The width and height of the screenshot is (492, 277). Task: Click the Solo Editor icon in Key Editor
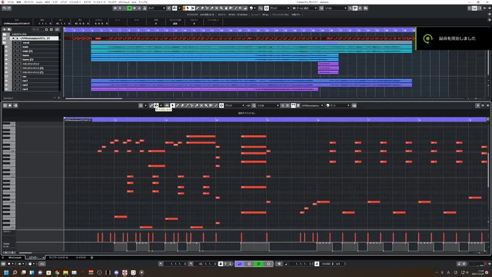(x=5, y=106)
